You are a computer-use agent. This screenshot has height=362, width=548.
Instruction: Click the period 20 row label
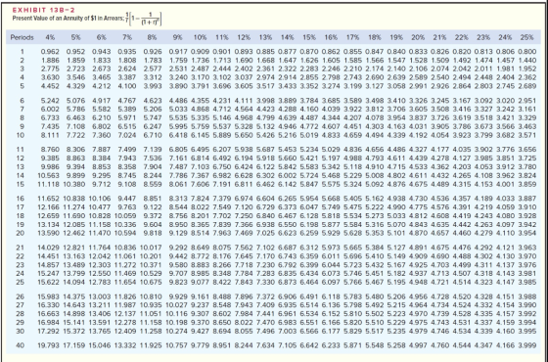(21, 233)
